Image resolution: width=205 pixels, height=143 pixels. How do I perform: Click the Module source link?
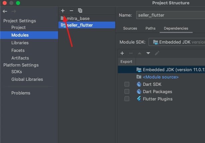161,77
